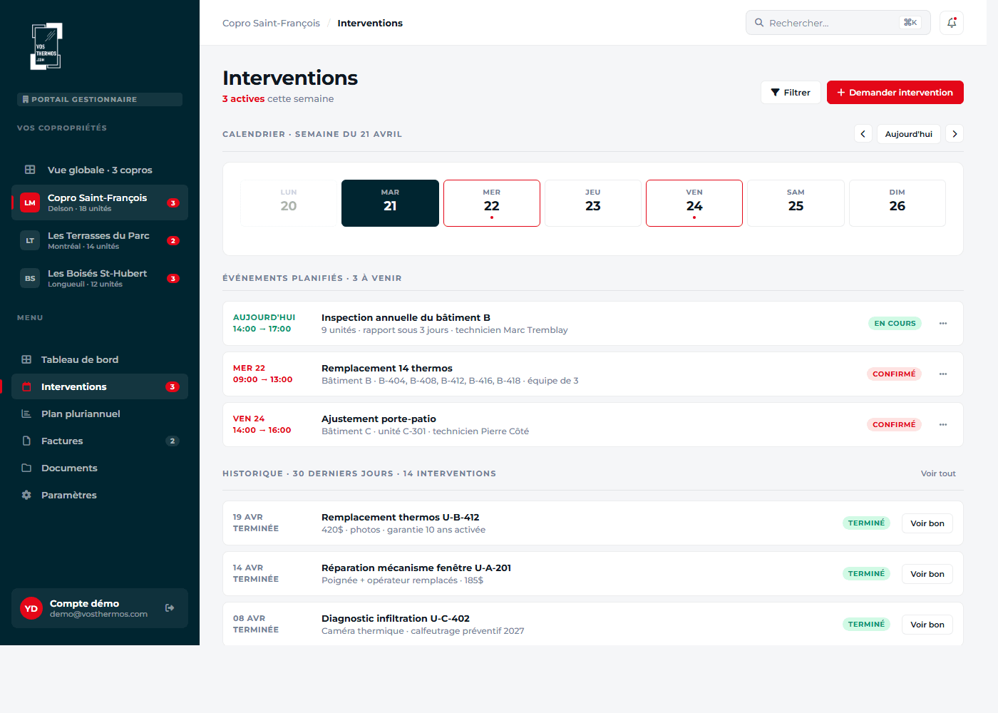Viewport: 998px width, 713px height.
Task: Click the Vue globale grid icon
Action: [30, 170]
